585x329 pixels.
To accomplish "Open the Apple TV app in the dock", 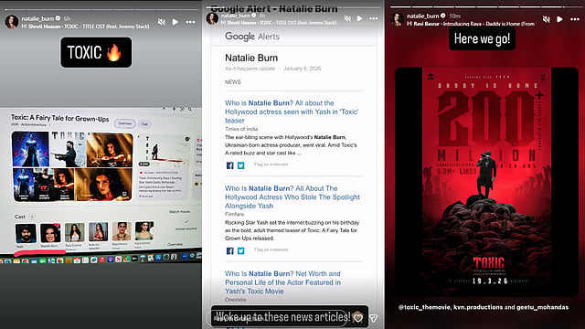I will pos(134,259).
